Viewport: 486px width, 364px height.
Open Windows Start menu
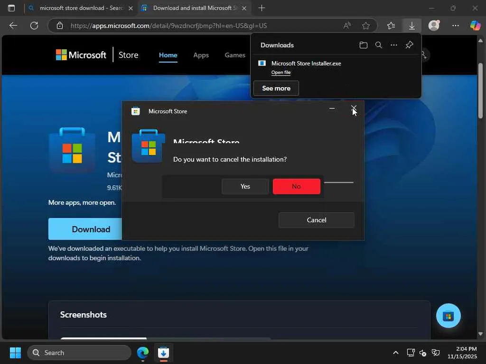(x=15, y=353)
